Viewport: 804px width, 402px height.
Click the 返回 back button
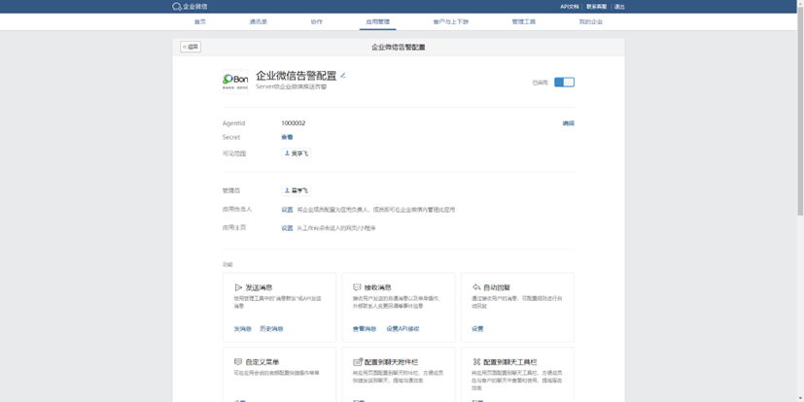tap(191, 47)
